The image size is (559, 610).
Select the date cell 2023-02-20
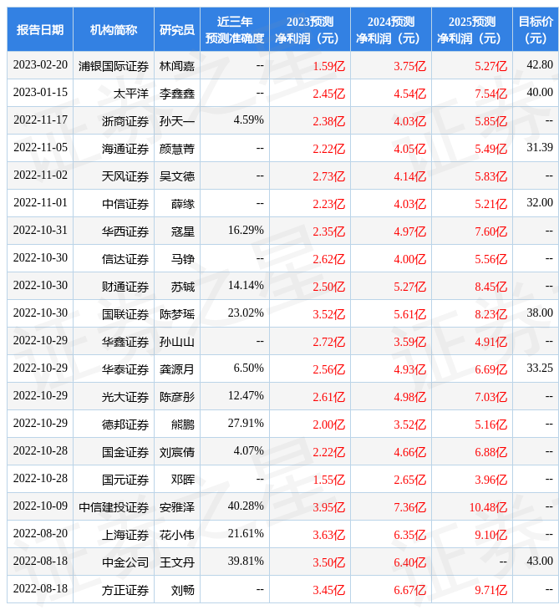coord(40,65)
